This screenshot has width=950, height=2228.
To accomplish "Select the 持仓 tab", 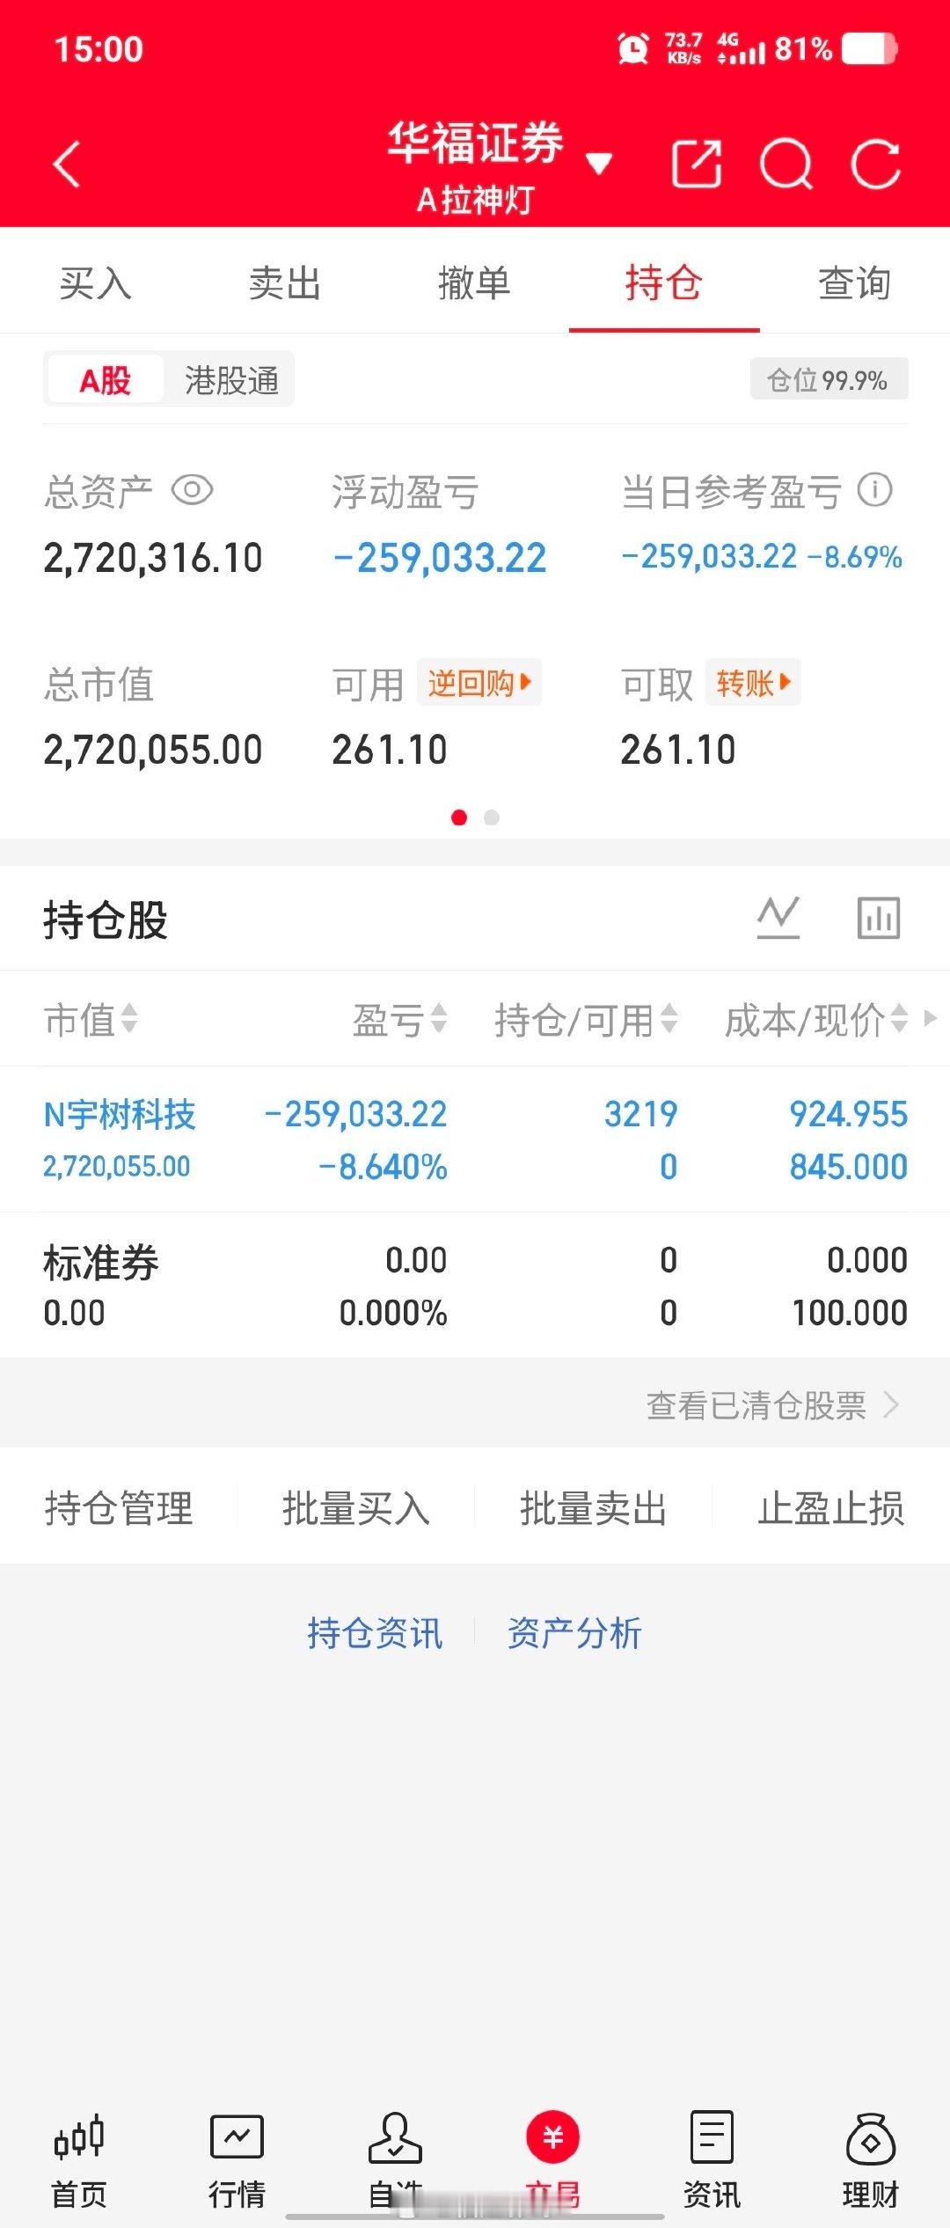I will pyautogui.click(x=664, y=283).
